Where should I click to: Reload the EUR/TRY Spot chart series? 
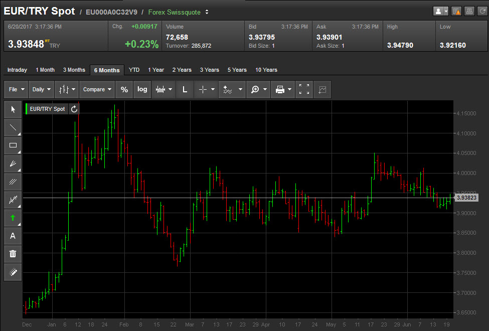click(x=74, y=109)
